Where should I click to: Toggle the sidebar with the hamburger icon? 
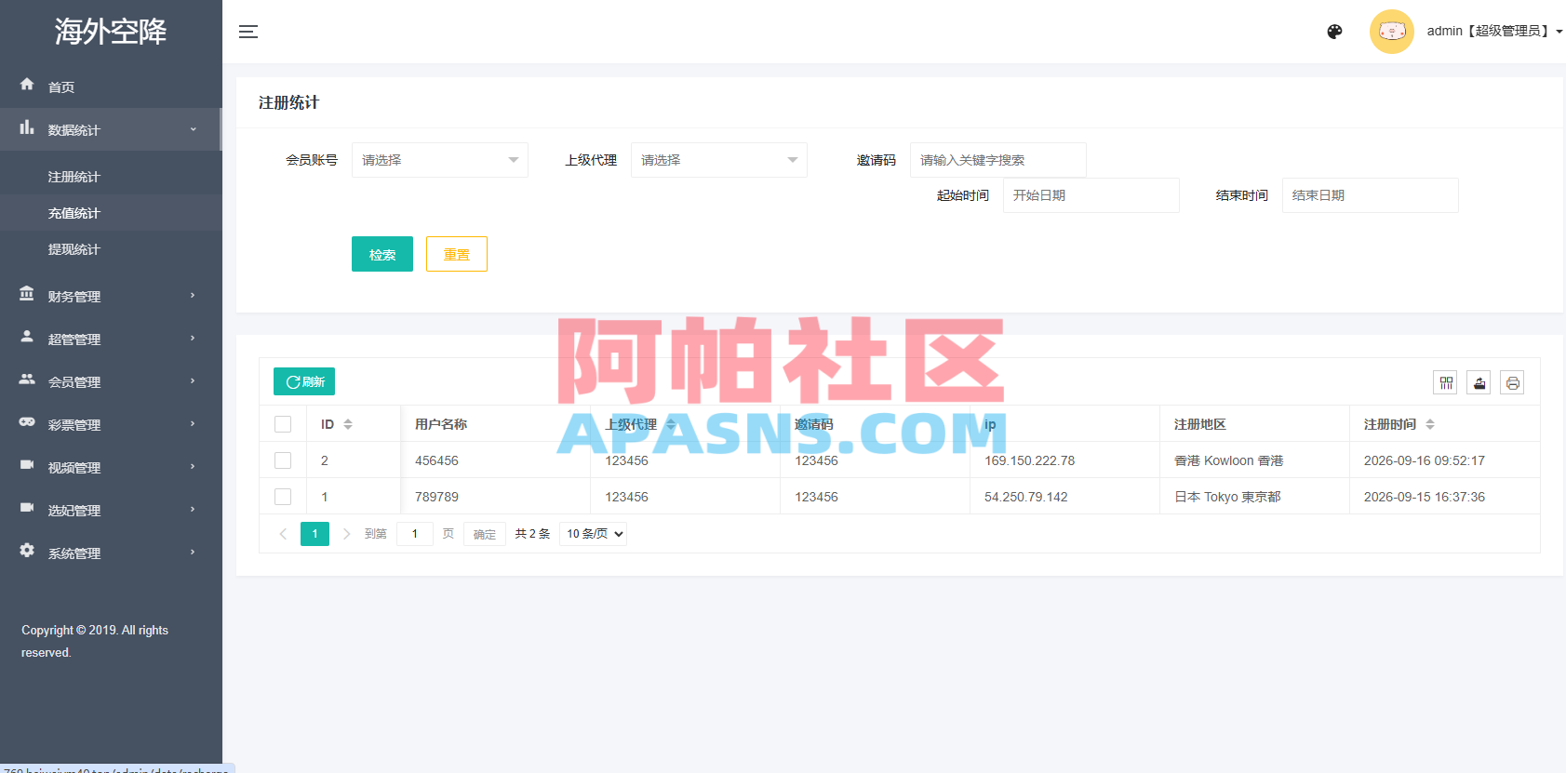(248, 32)
